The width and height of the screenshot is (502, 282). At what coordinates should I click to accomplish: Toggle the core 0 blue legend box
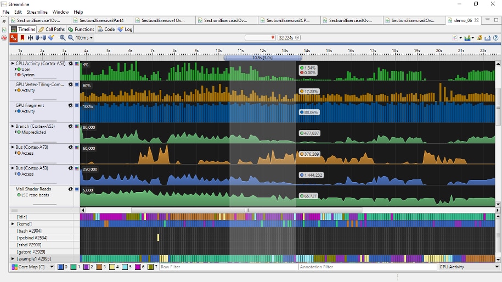tap(60, 267)
